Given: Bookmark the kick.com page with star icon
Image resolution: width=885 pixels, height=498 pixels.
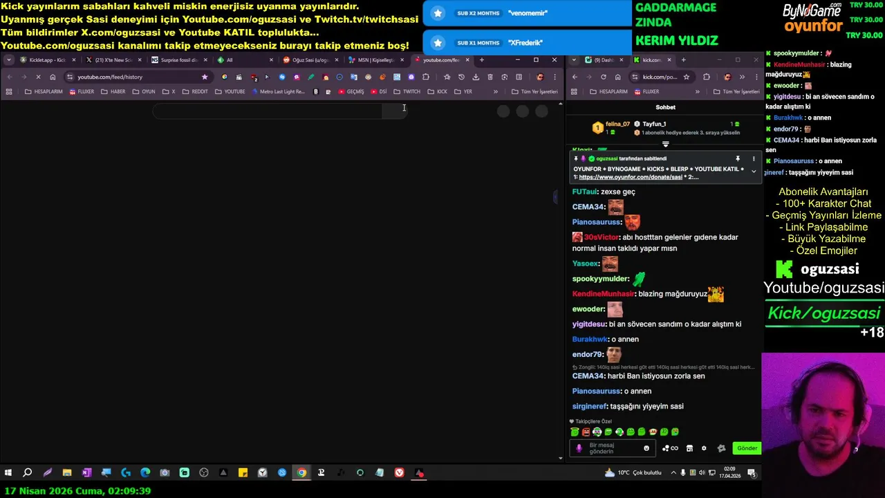Looking at the screenshot, I should point(687,77).
